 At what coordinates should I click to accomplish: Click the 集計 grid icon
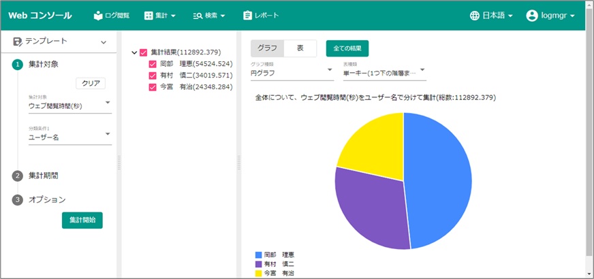(x=149, y=15)
